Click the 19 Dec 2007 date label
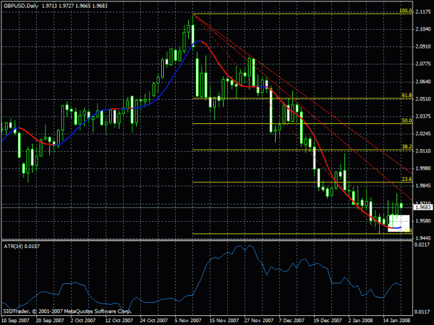The image size is (434, 325). (x=328, y=320)
